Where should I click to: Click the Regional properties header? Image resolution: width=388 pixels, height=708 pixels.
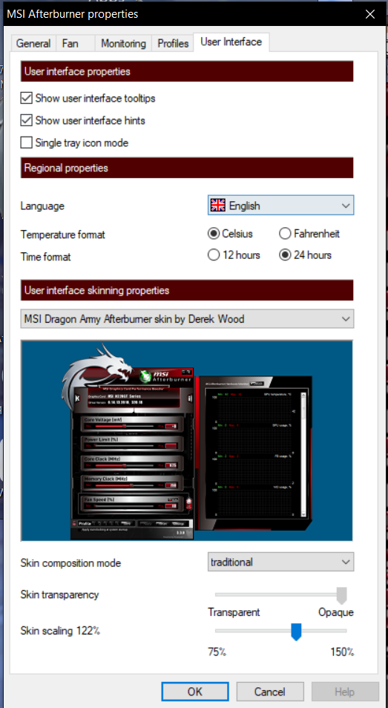point(187,168)
